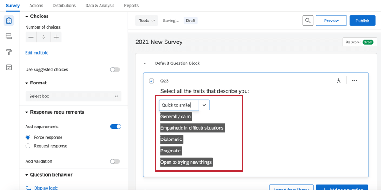Image resolution: width=381 pixels, height=190 pixels.
Task: Open the Tools dropdown menu
Action: click(x=147, y=21)
